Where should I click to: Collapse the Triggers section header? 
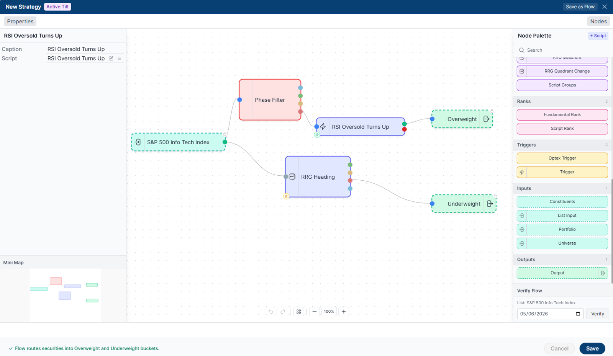click(x=562, y=145)
